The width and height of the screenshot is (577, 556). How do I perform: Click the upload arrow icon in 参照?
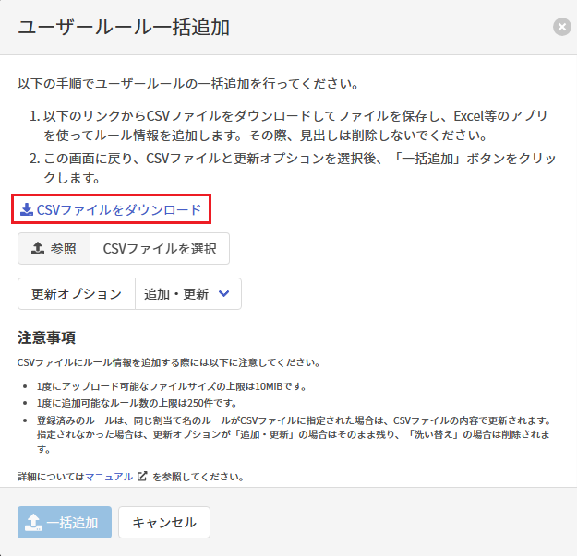[38, 249]
